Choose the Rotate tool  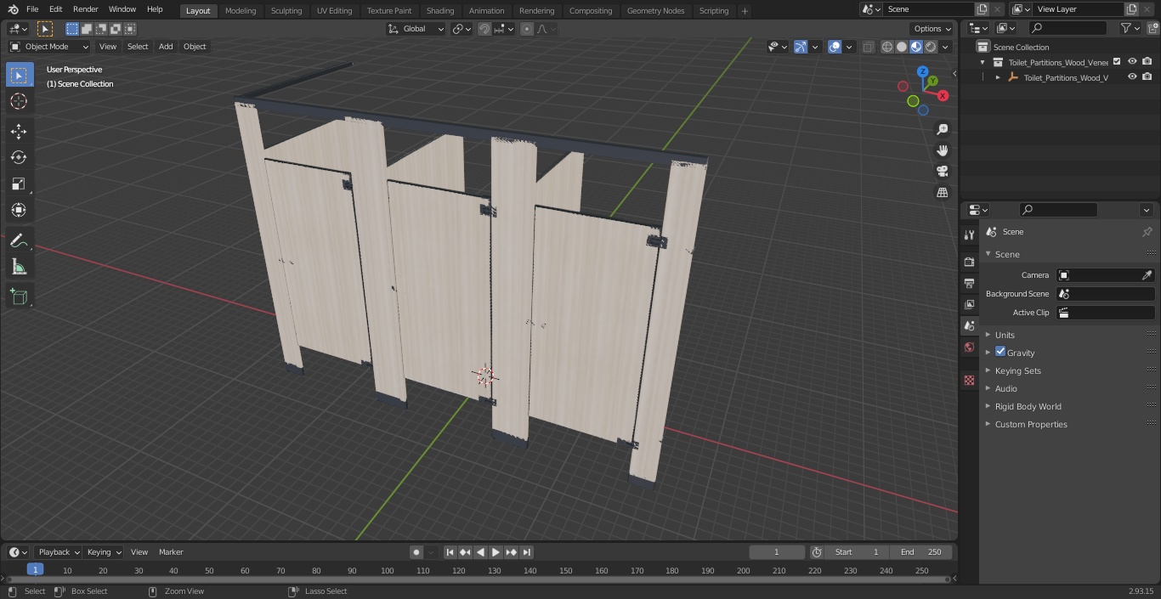(x=19, y=157)
